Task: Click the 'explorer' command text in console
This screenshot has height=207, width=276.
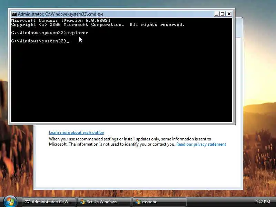Action: (77, 33)
